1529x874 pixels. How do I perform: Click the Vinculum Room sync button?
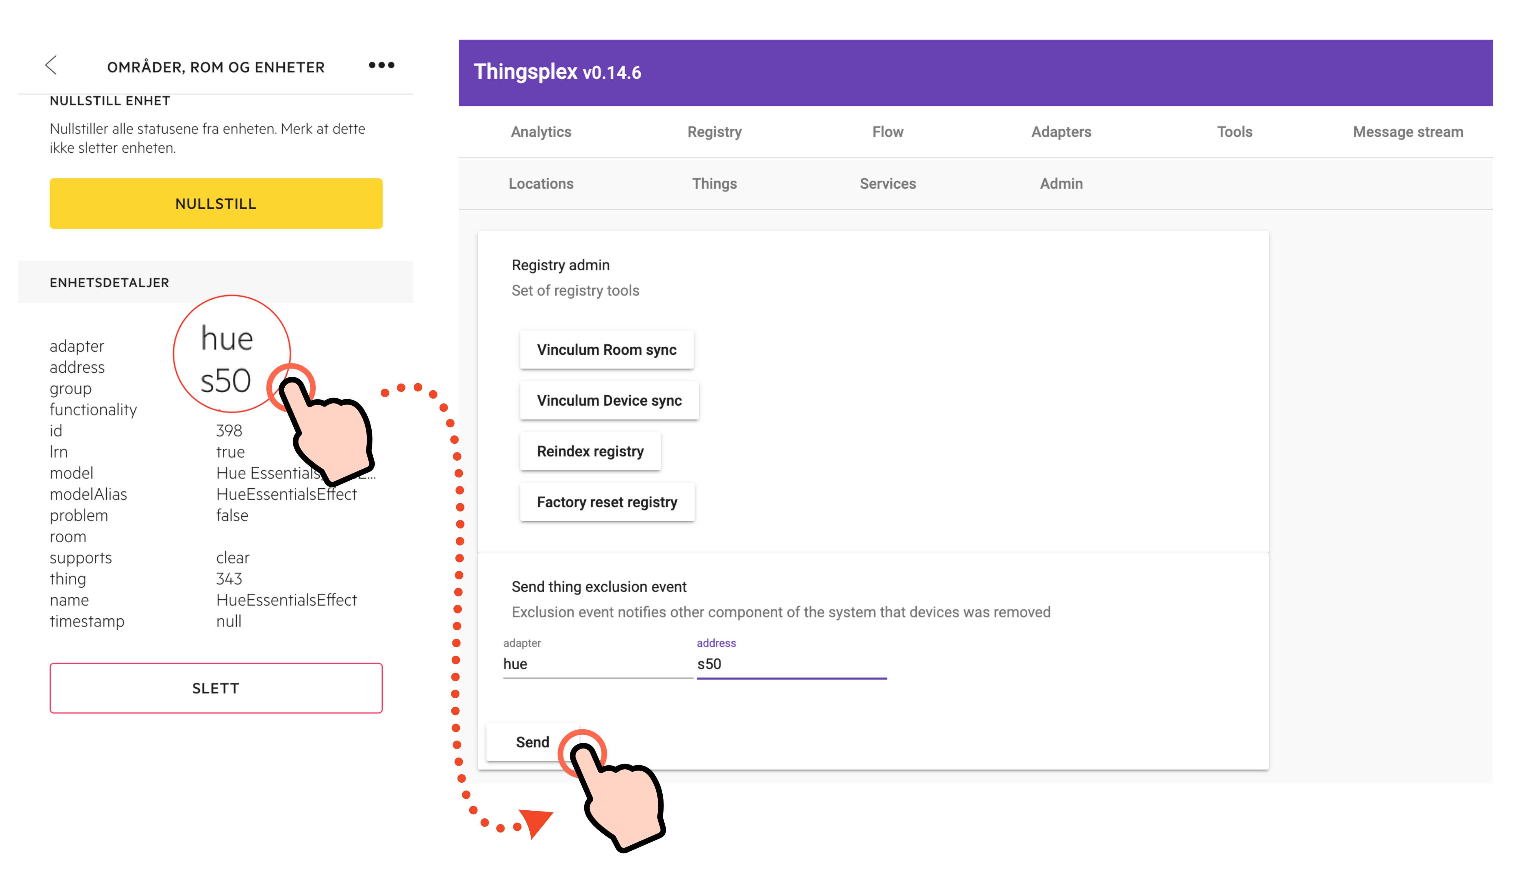coord(607,350)
